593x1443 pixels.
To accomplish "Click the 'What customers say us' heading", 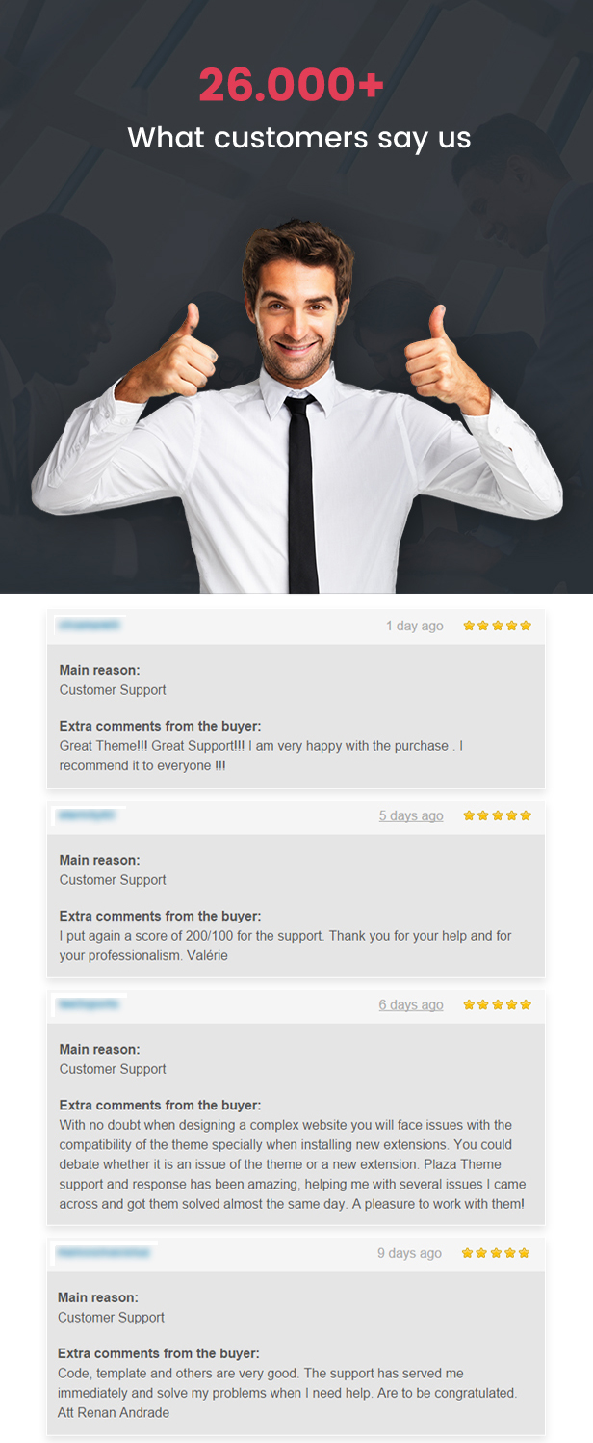I will 299,137.
